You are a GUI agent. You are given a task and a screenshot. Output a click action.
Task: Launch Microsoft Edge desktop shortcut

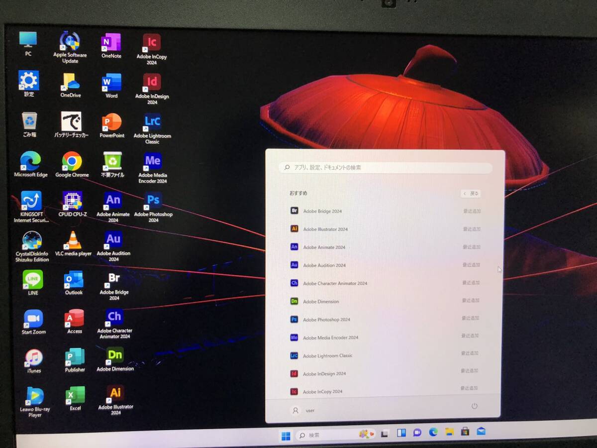coord(30,164)
